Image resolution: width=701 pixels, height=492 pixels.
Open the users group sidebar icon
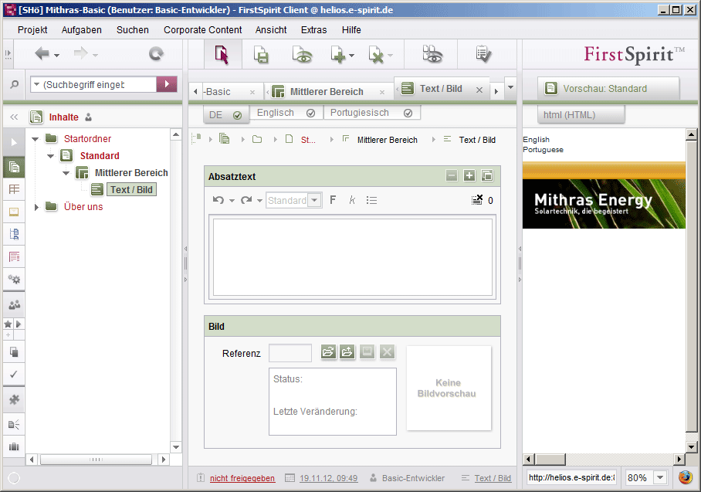click(x=15, y=305)
